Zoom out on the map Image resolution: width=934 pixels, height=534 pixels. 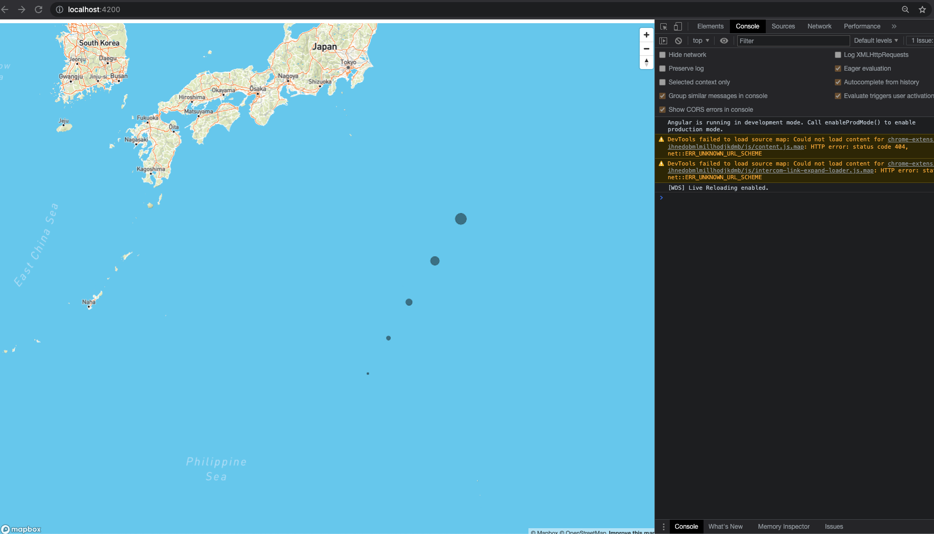646,48
